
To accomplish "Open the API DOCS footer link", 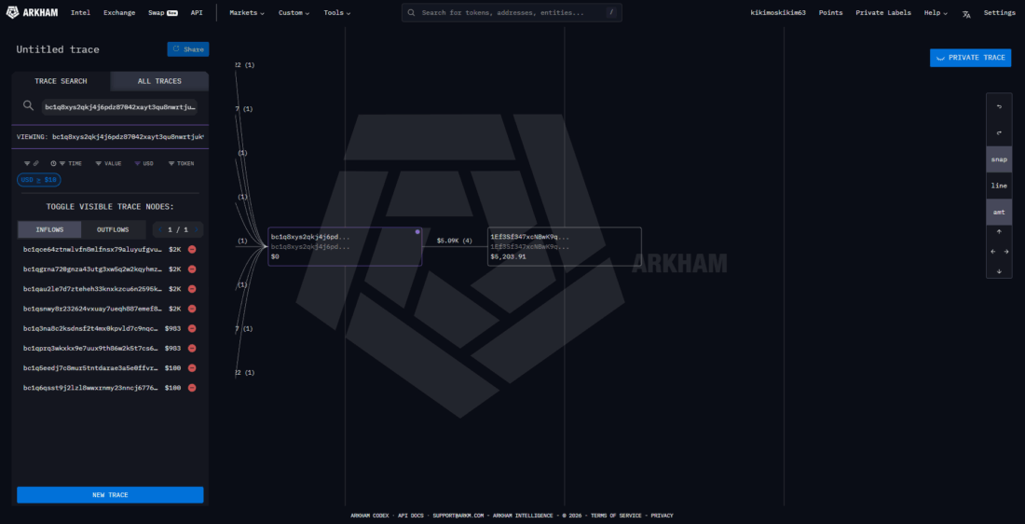I will click(412, 516).
